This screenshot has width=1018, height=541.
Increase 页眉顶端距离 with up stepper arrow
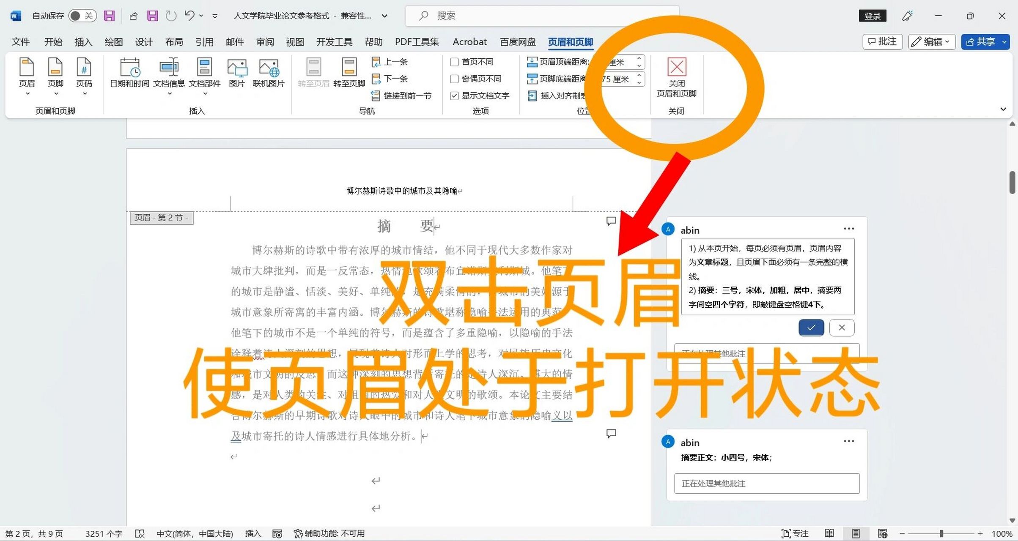[639, 59]
